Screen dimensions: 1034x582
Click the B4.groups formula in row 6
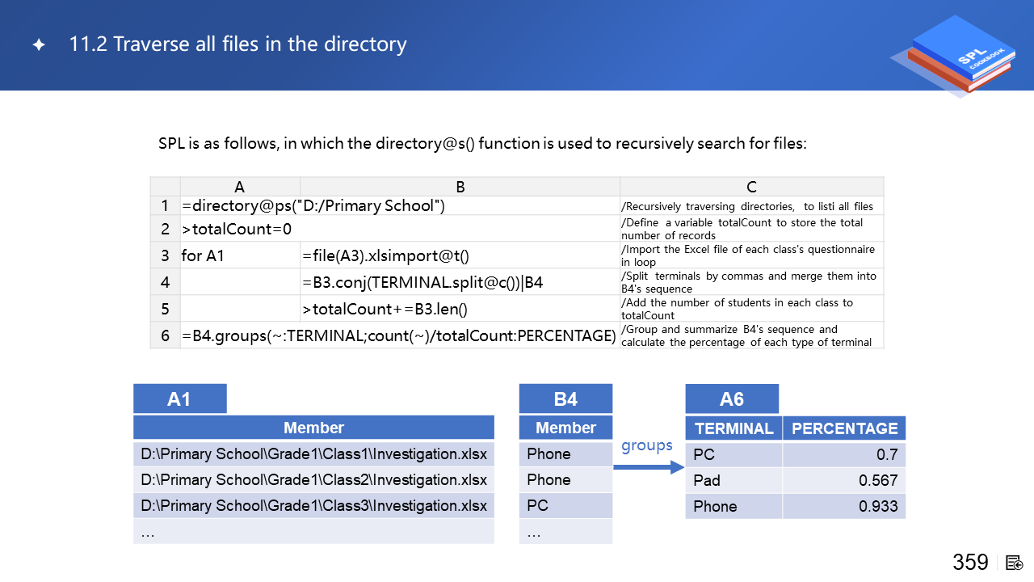tap(399, 335)
